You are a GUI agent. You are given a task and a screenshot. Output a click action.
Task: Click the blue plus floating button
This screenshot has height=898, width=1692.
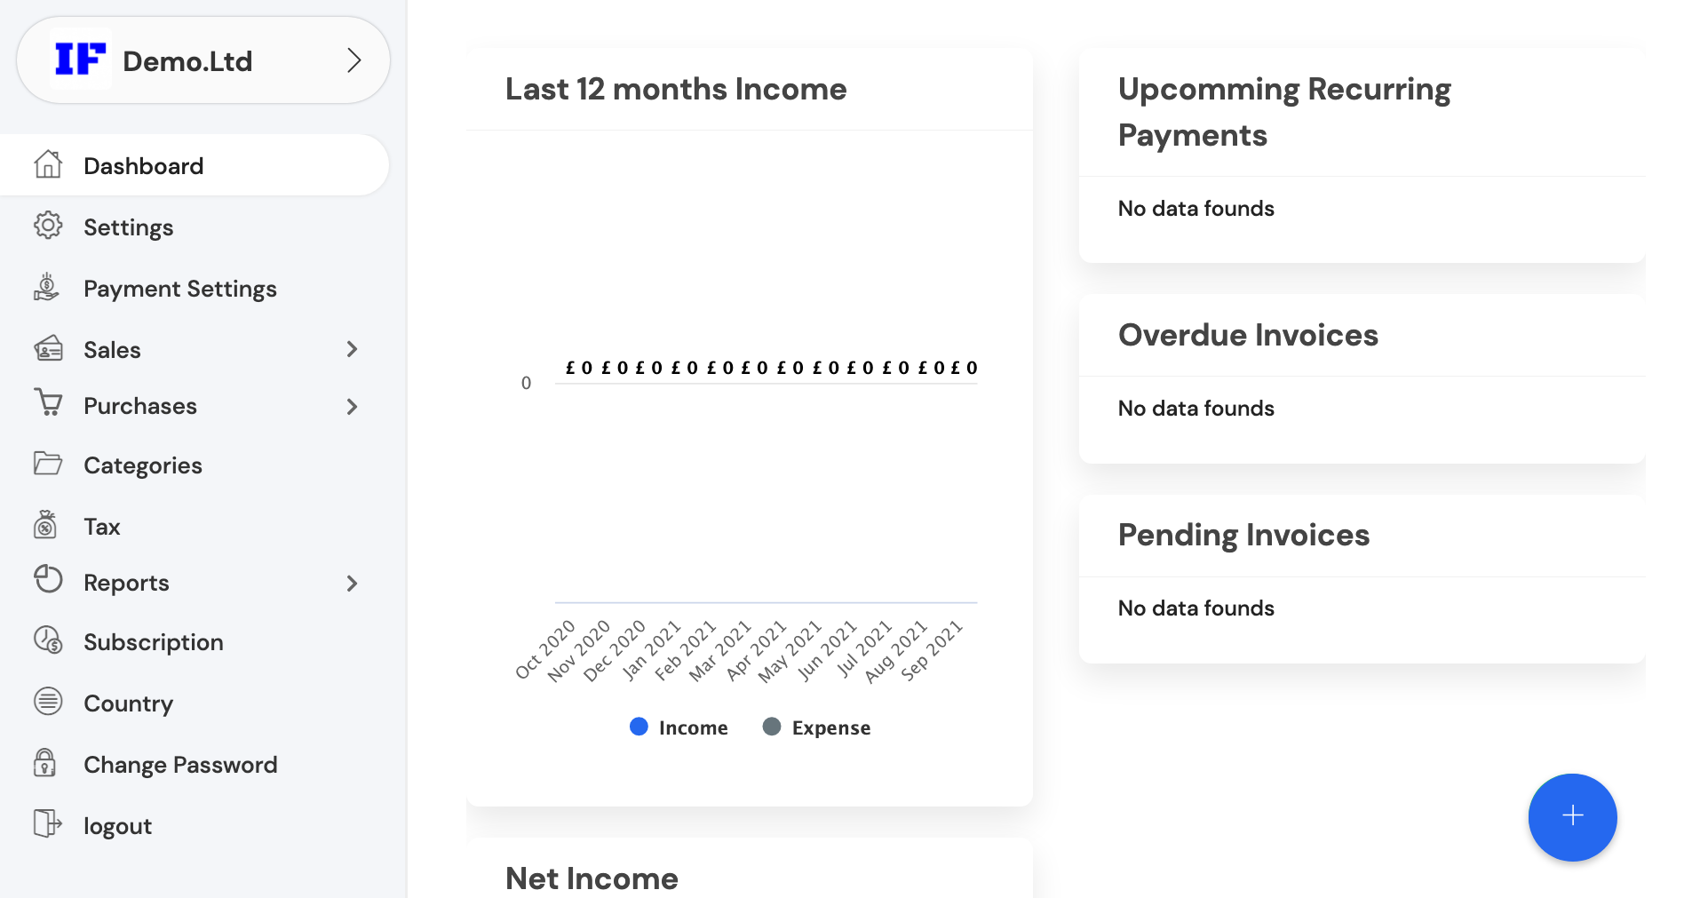1572,816
